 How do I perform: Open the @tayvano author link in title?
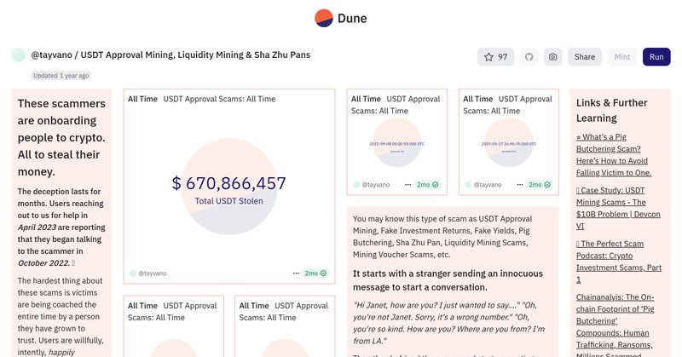51,55
